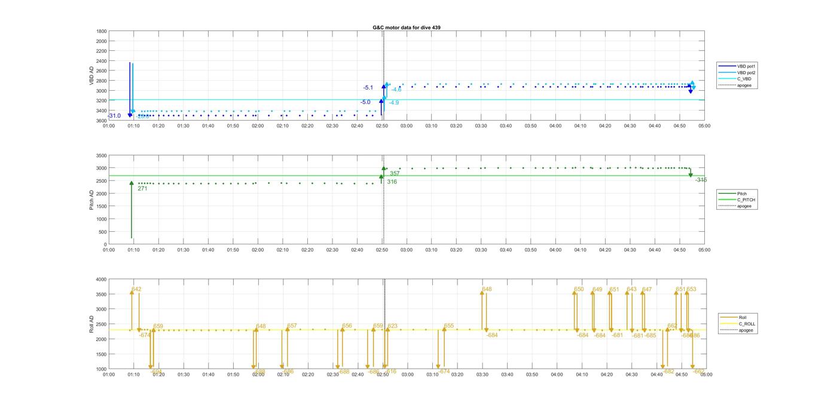Click the '316' pitch move label

392,182
